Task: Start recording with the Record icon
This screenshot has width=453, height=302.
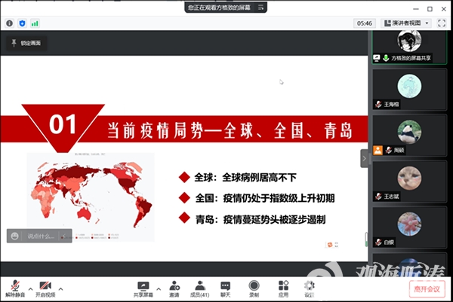Action: (x=254, y=285)
